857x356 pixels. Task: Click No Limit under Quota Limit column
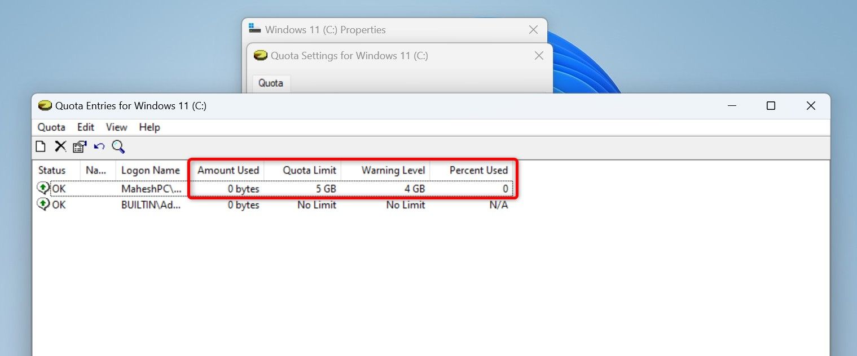click(317, 205)
